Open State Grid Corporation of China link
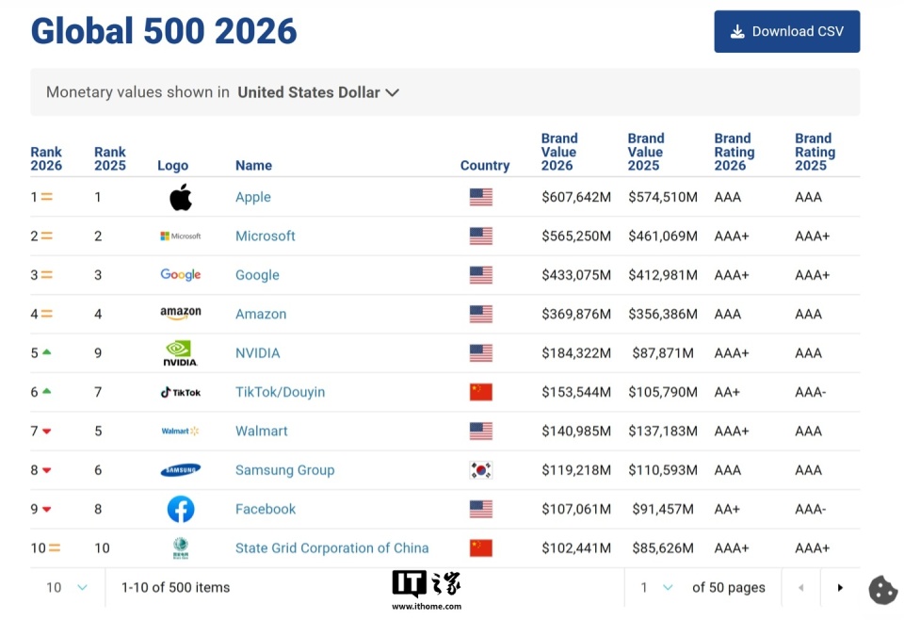 (331, 548)
